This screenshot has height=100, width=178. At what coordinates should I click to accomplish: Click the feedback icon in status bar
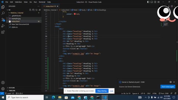pos(171,93)
